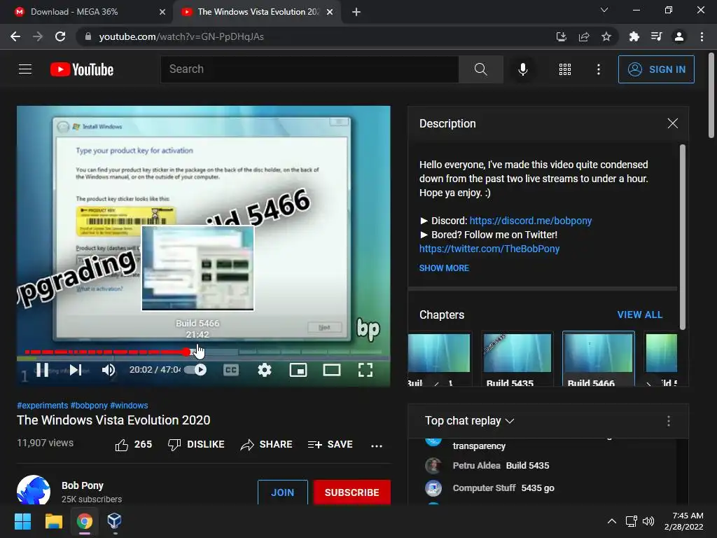Subscribe to Bob Pony channel
This screenshot has height=538, width=717.
(351, 492)
